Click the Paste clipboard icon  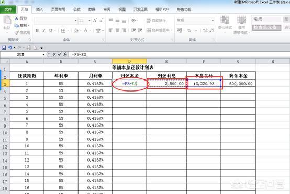pos(7,20)
